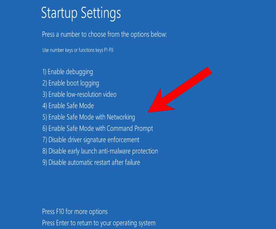Click the 'Press a number to choose' instruction
The image size is (276, 229).
point(104,34)
